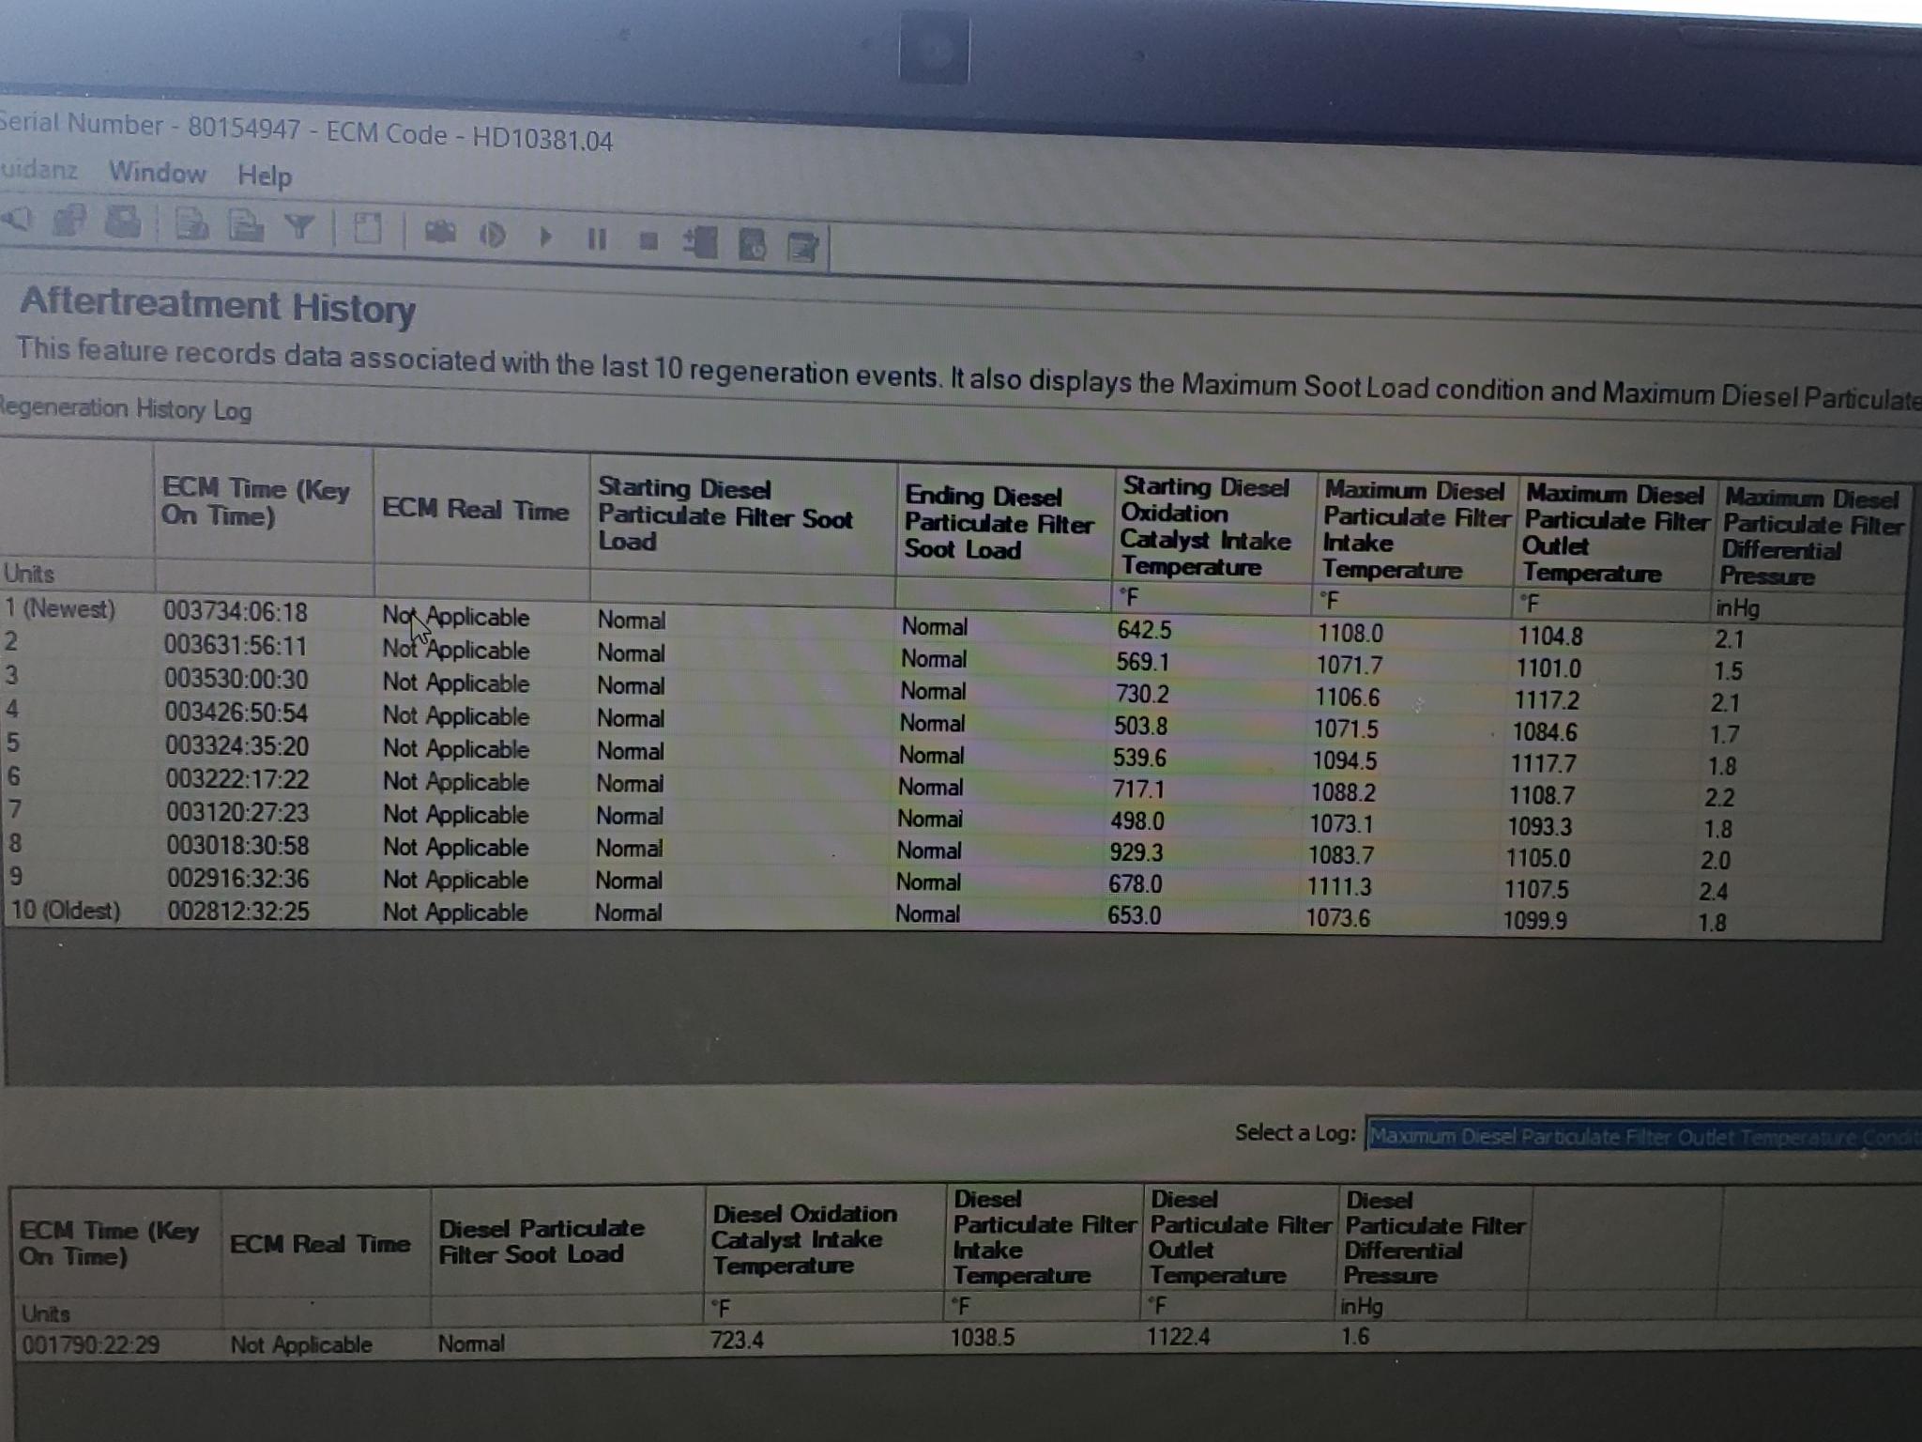This screenshot has height=1442, width=1922.
Task: Open the Help menu
Action: [264, 176]
